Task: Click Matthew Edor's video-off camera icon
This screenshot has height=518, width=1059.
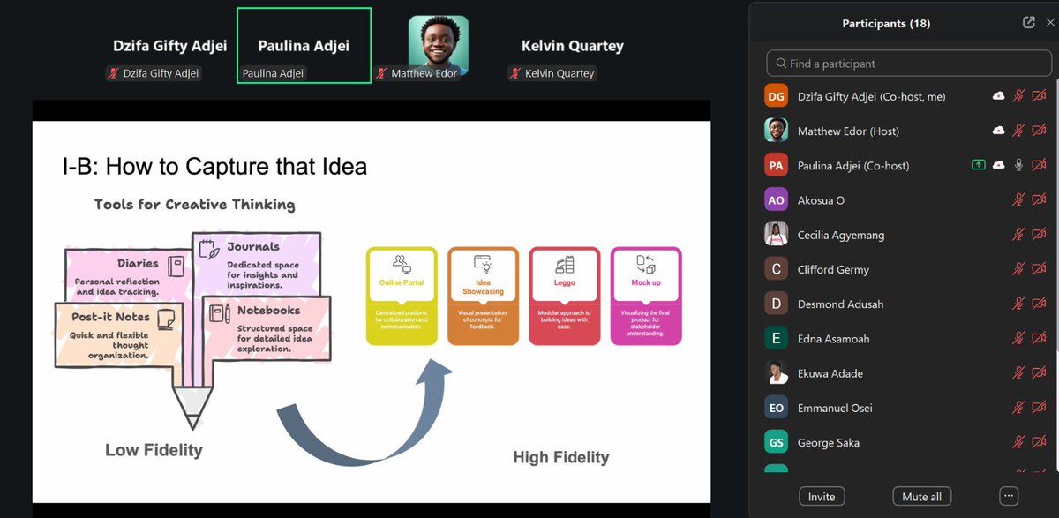Action: point(1039,131)
